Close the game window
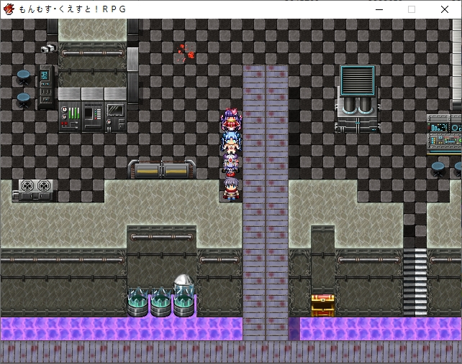Screen dimensions: 462x364 [445, 9]
